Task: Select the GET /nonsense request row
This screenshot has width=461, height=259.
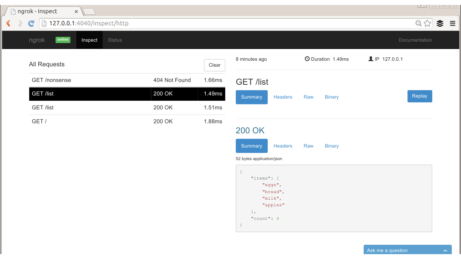Action: (x=127, y=80)
